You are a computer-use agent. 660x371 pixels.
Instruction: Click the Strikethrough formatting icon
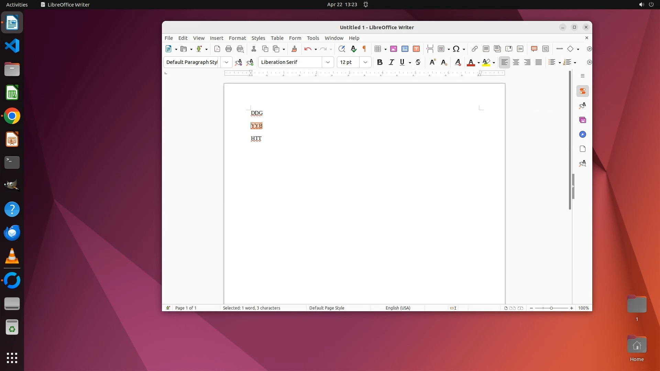coord(418,62)
